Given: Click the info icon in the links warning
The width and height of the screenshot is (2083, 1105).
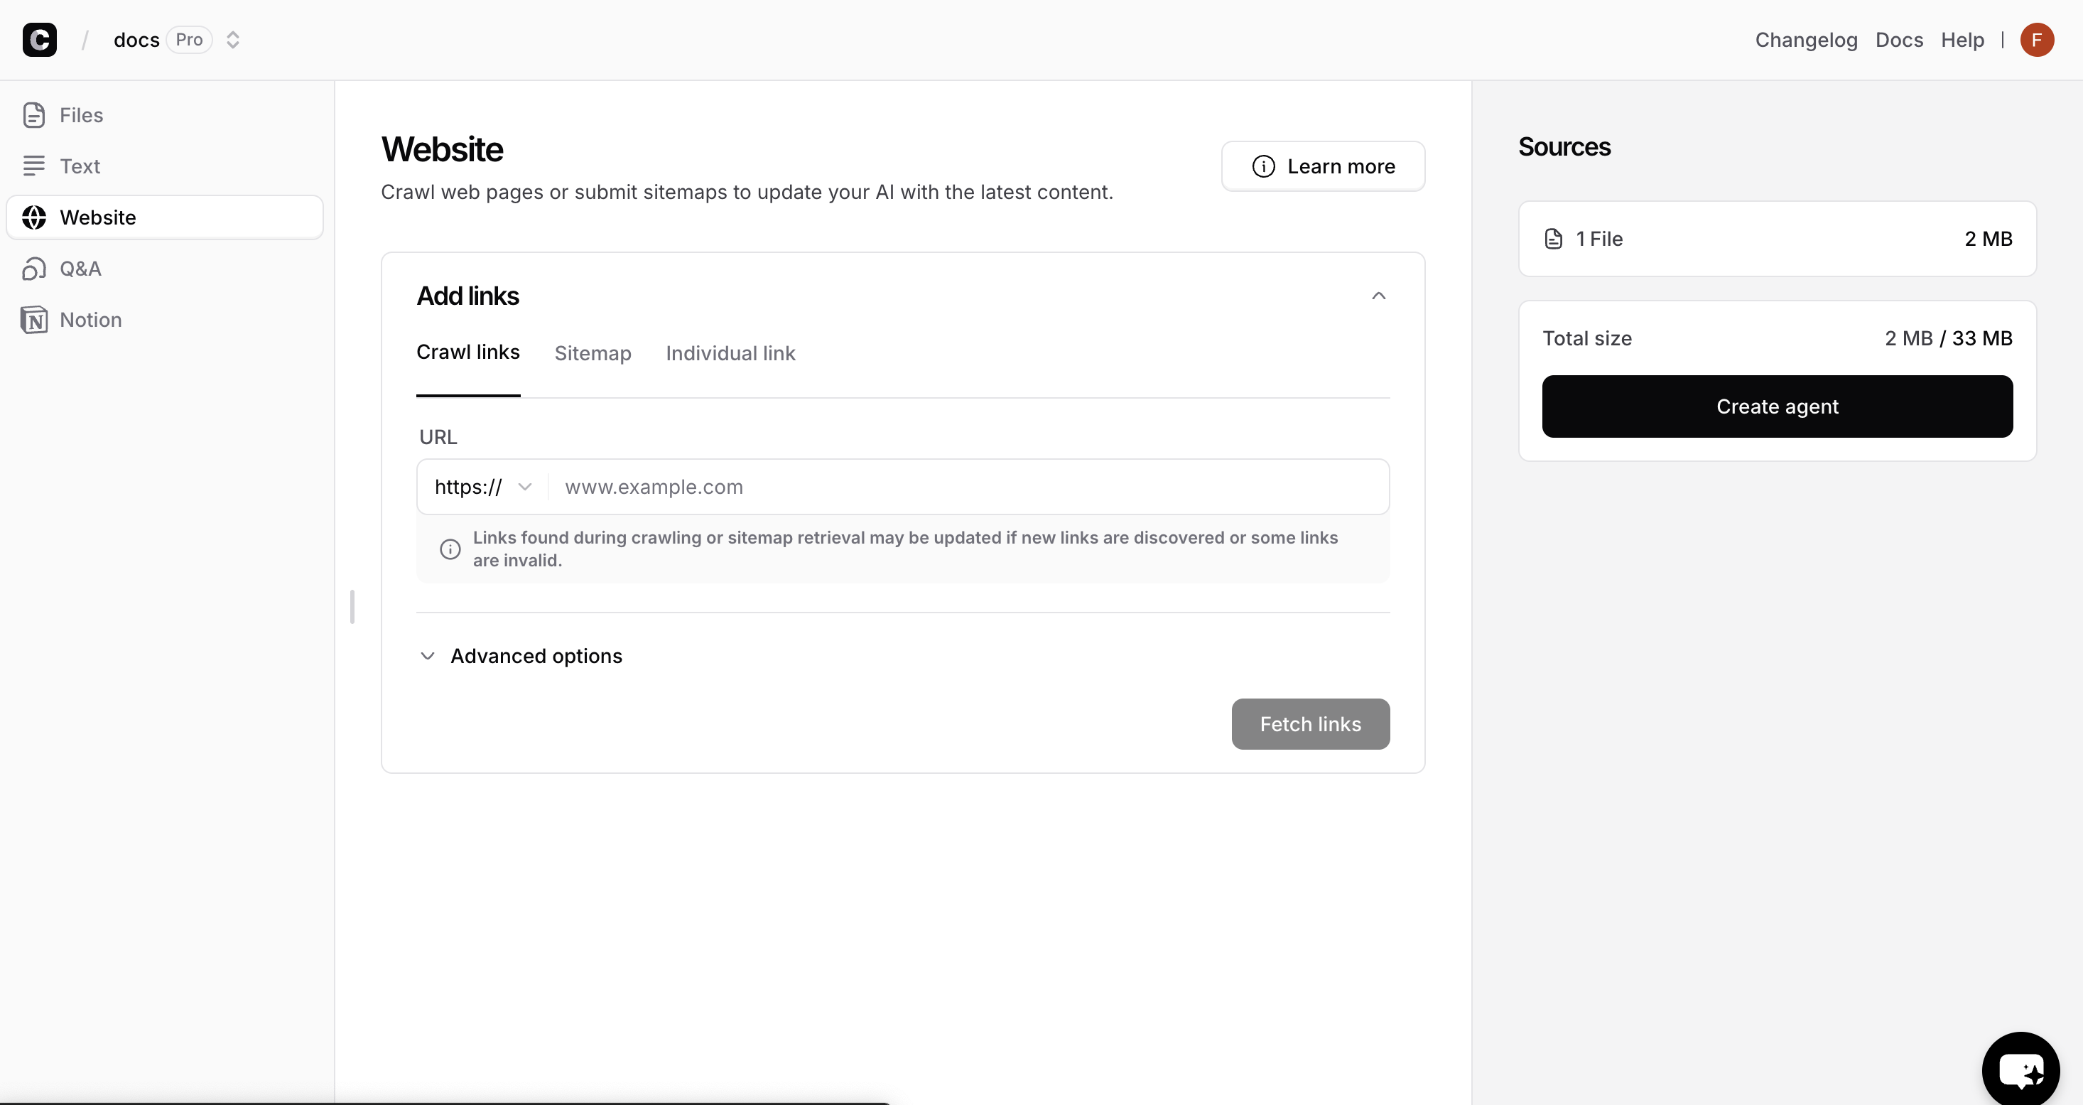Looking at the screenshot, I should point(450,549).
